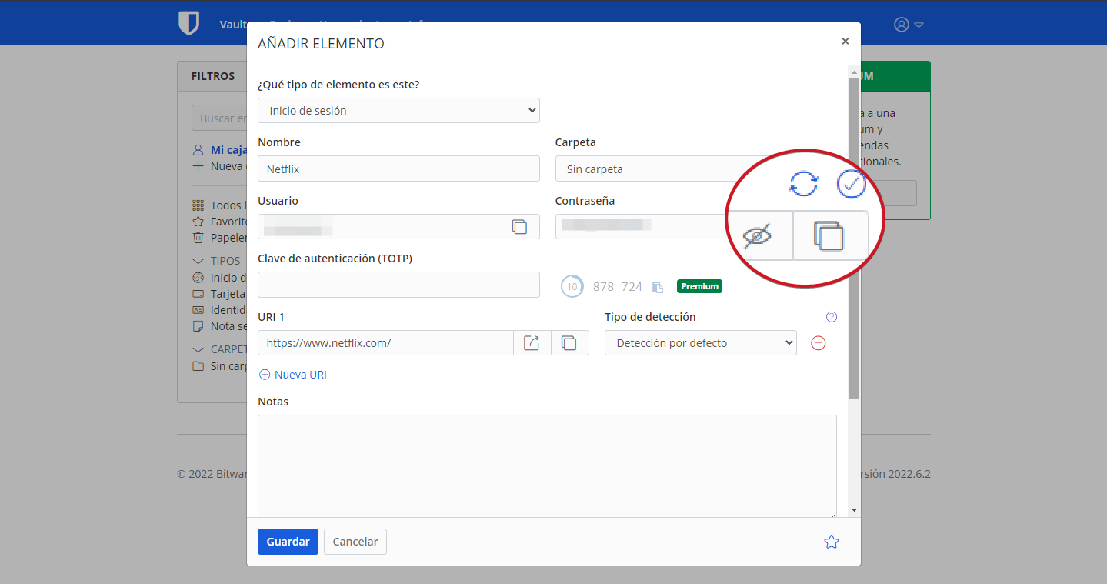Save the item with Guardar
1107x584 pixels.
[x=288, y=542]
